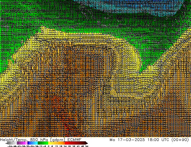The image size is (191, 147).
Task: Select the cyan swatch in the temperature legend
Action: point(36,143)
